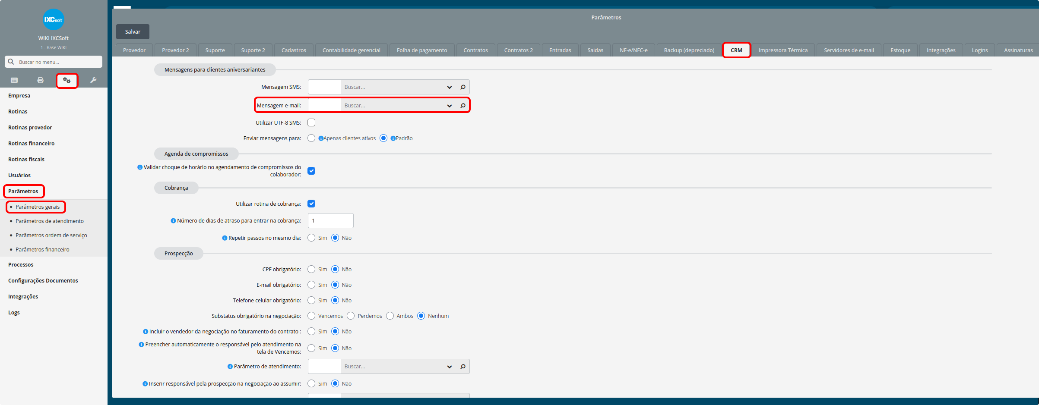Switch to the NF-e/NFC-e tab

[x=634, y=50]
